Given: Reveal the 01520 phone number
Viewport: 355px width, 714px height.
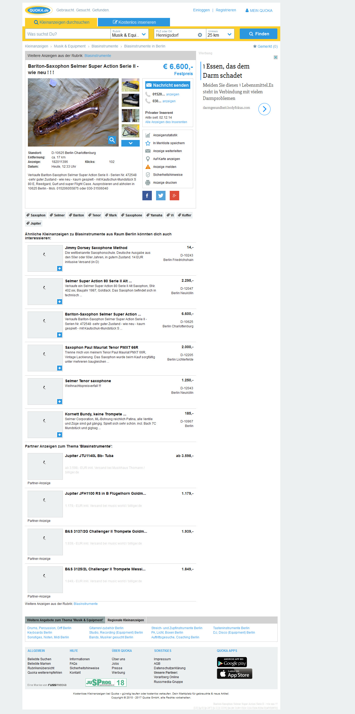Looking at the screenshot, I should point(173,94).
